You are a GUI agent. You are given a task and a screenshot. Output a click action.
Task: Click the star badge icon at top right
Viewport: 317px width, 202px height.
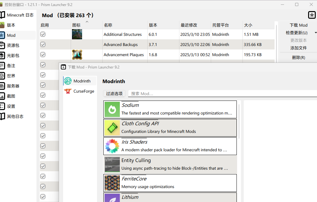click(x=312, y=15)
